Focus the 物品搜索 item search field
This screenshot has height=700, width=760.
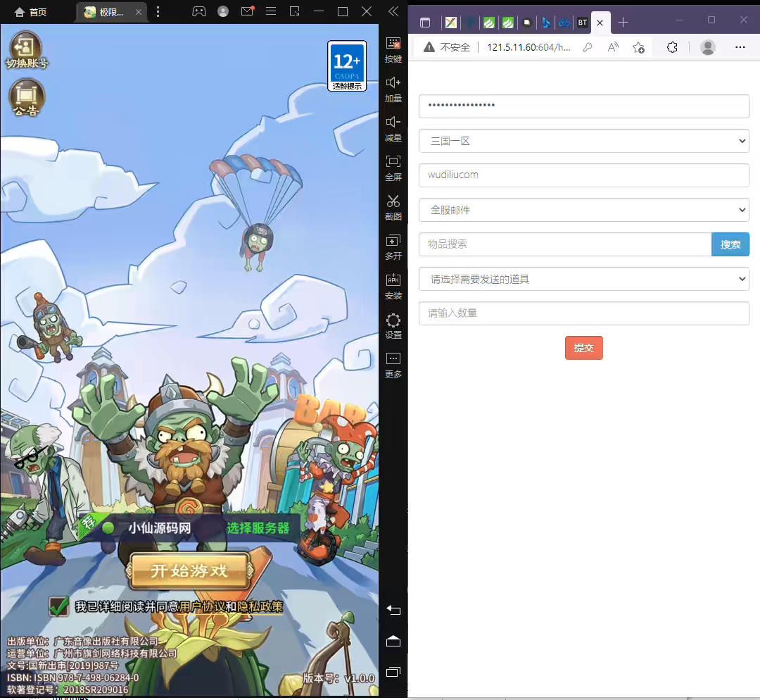[x=565, y=244]
